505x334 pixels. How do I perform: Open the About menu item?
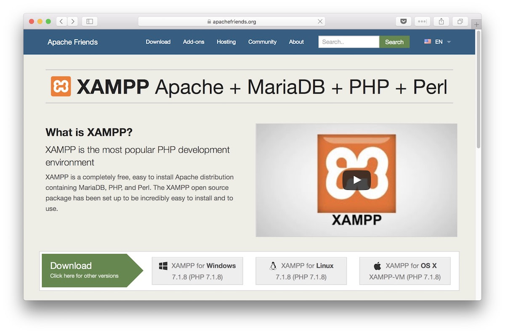pyautogui.click(x=296, y=42)
